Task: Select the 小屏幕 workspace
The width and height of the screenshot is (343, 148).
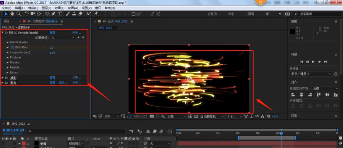Action: 249,14
